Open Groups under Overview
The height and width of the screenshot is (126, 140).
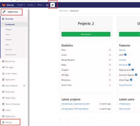pyautogui.click(x=8, y=40)
